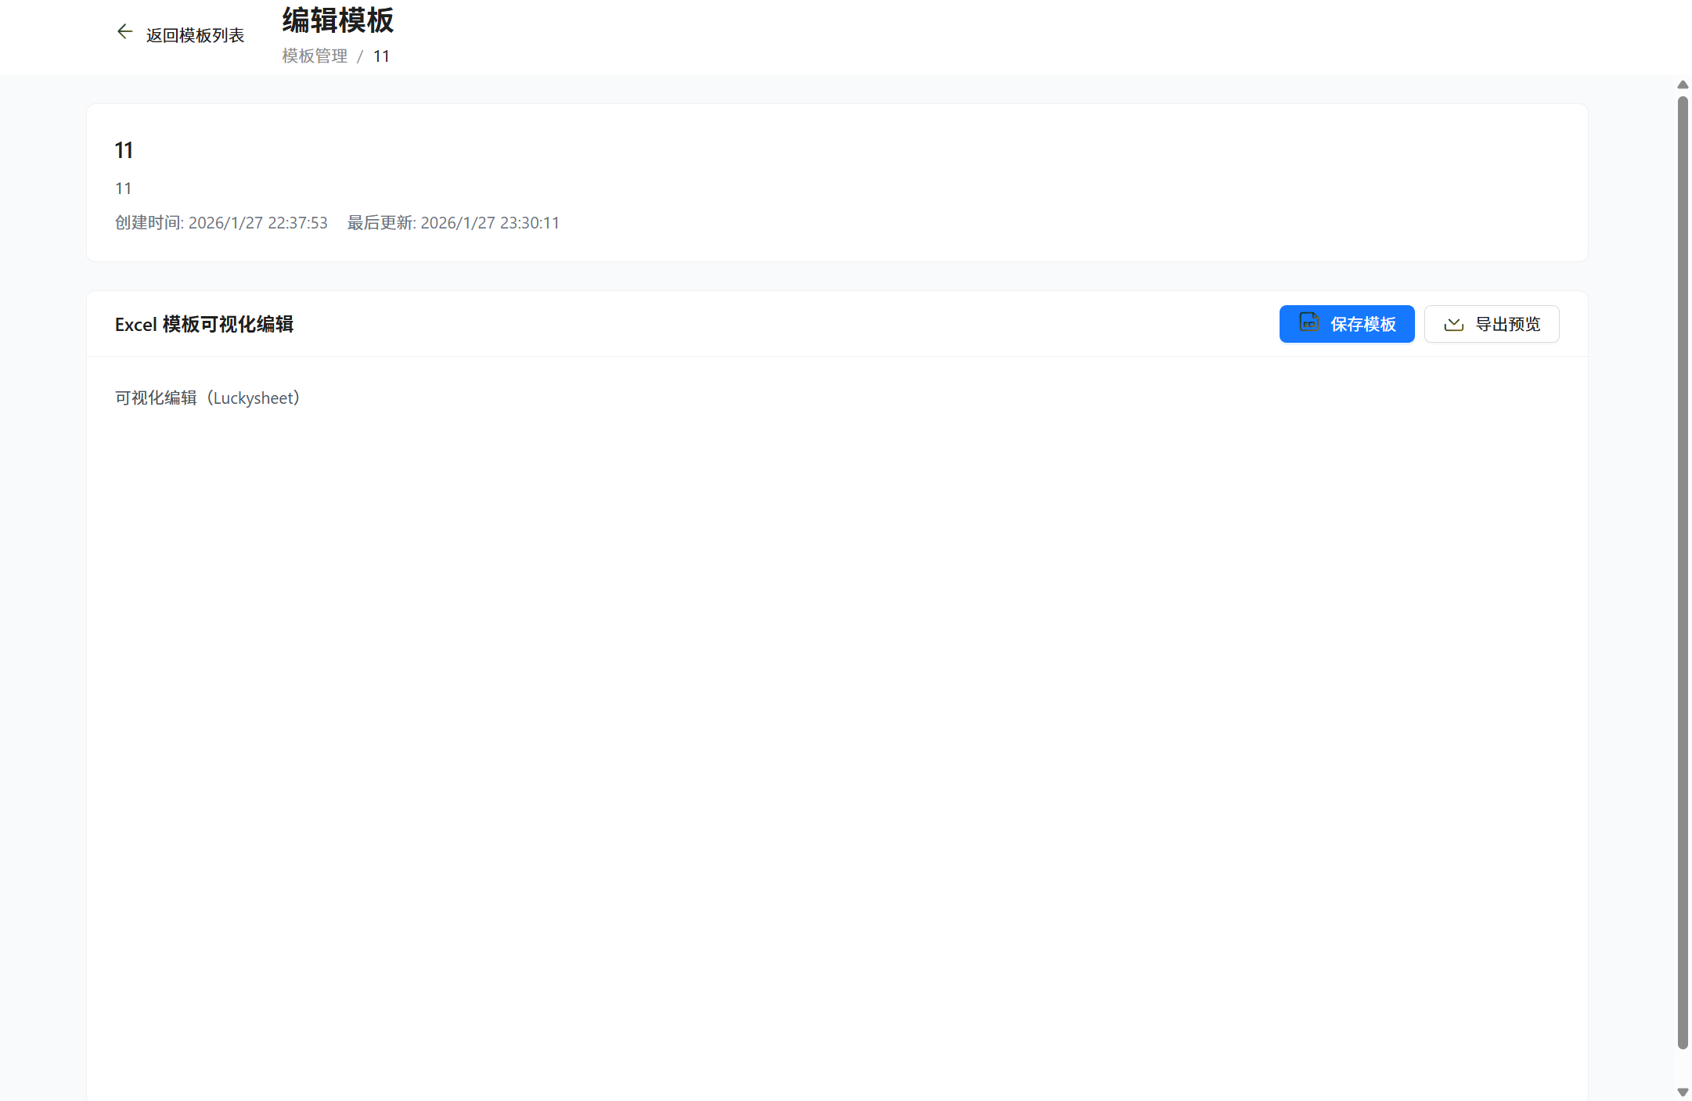Viewport: 1692px width, 1101px height.
Task: Click scrollbar up arrow
Action: (1683, 85)
